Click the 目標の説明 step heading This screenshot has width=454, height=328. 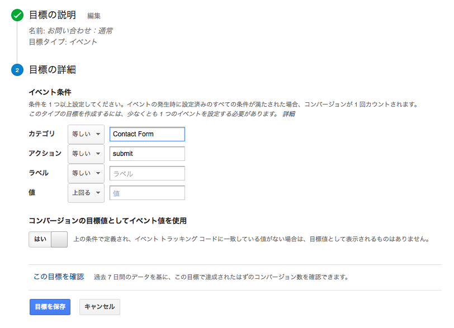click(x=52, y=15)
